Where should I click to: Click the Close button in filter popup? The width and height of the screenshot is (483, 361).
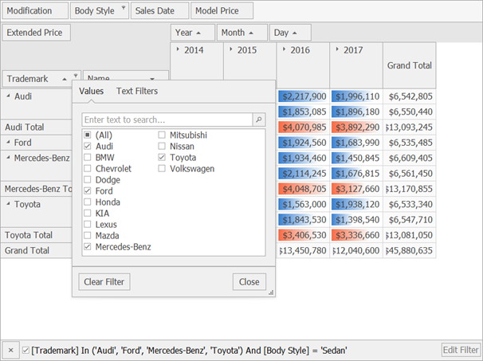coord(249,281)
